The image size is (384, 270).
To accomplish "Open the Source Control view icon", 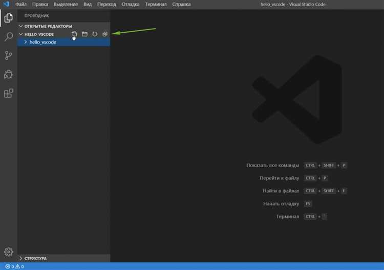I will point(8,56).
